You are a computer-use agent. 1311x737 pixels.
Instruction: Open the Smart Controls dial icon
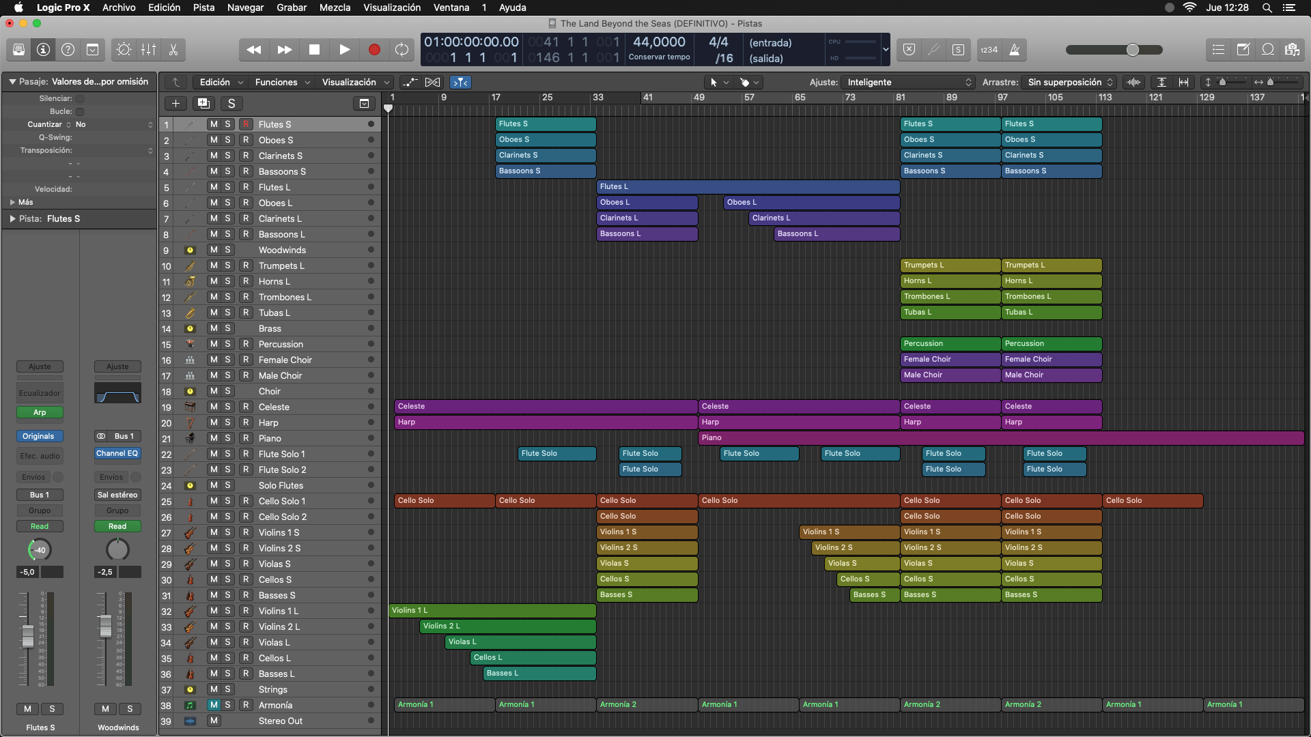124,50
